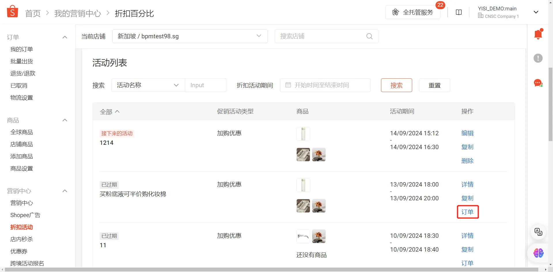Click the 搜索 search button
Screen dimensions: 553x272
pos(396,85)
